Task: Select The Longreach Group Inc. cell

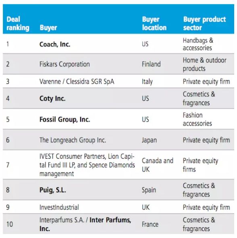Action: [73, 140]
